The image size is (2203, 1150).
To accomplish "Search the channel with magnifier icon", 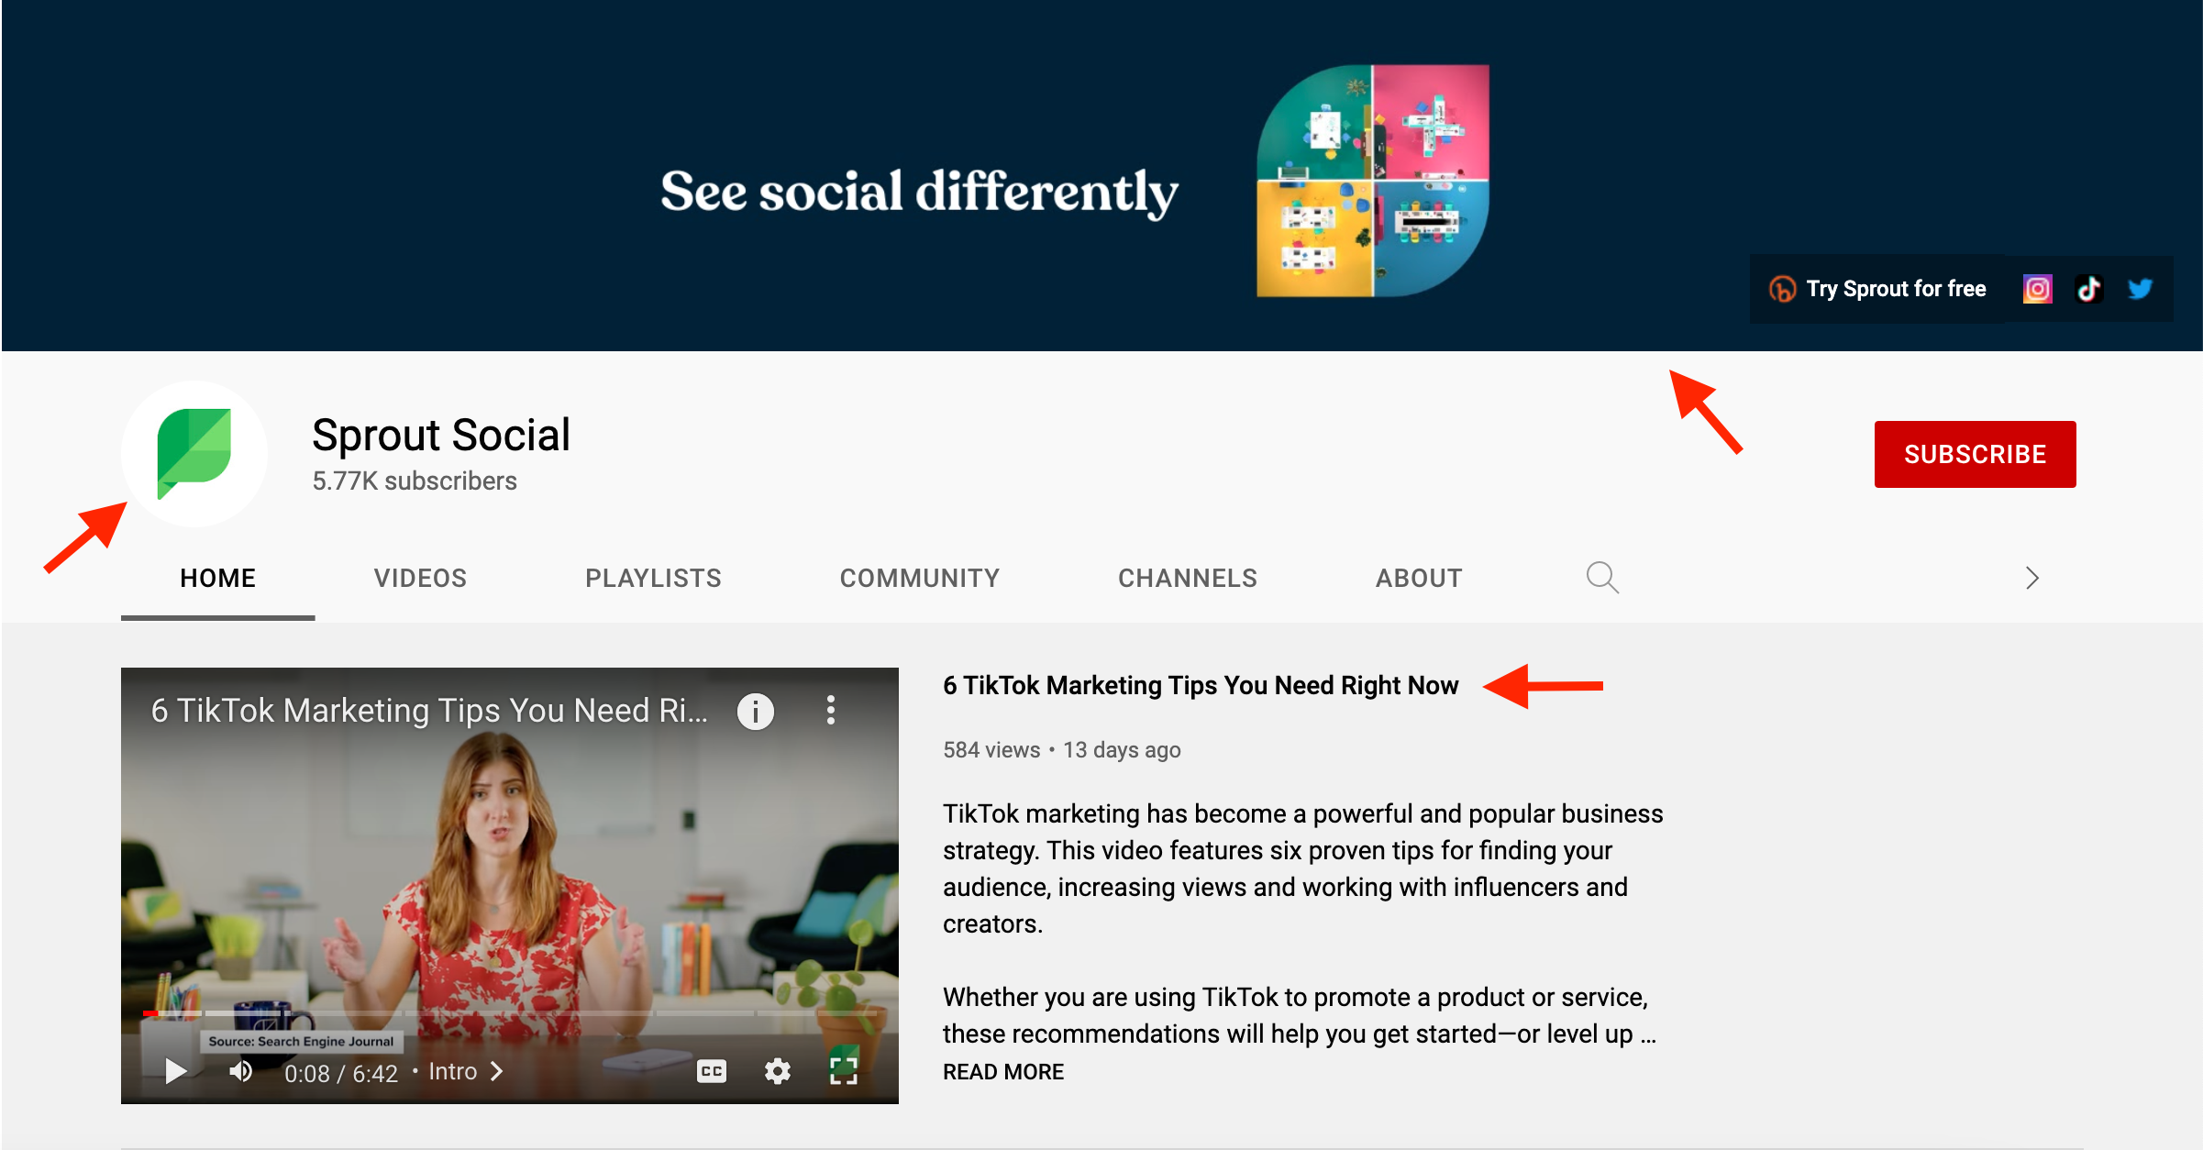I will (x=1602, y=578).
